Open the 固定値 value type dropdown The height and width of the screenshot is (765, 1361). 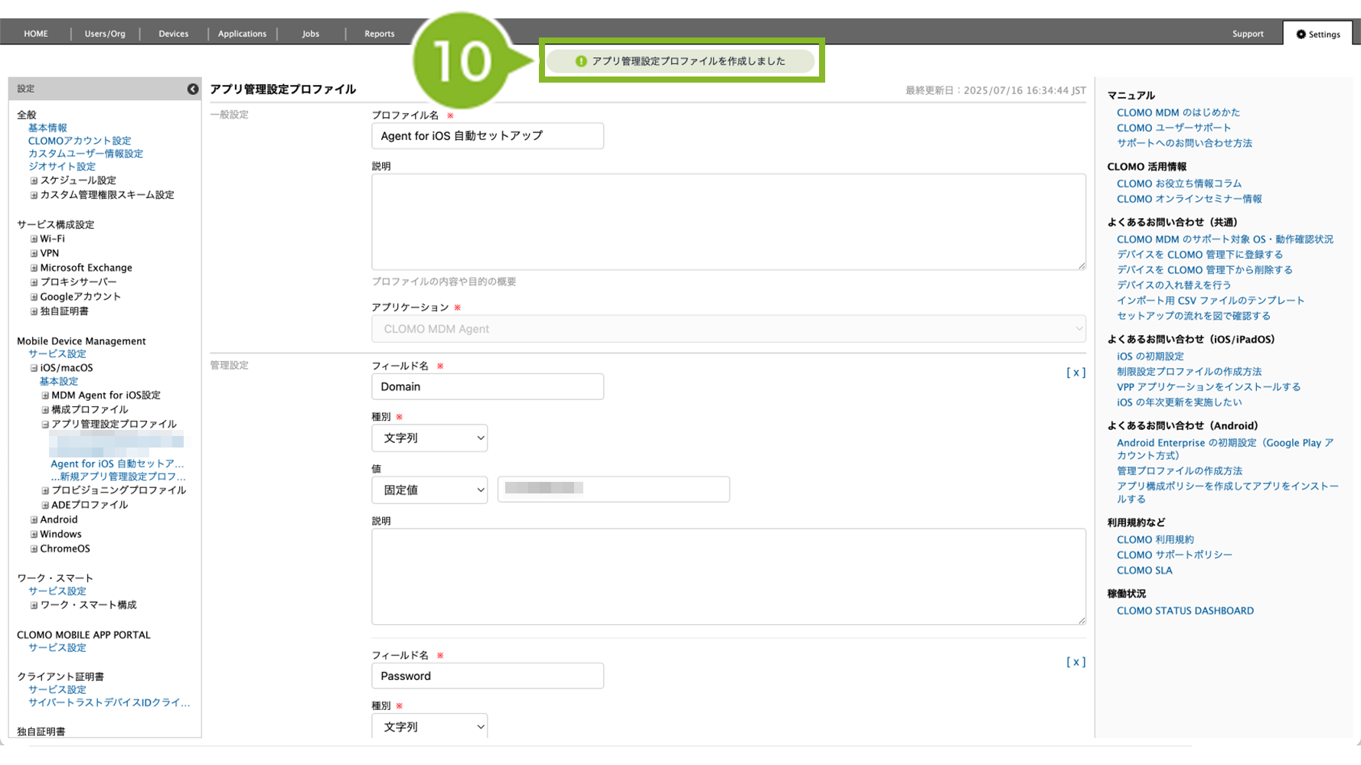429,490
